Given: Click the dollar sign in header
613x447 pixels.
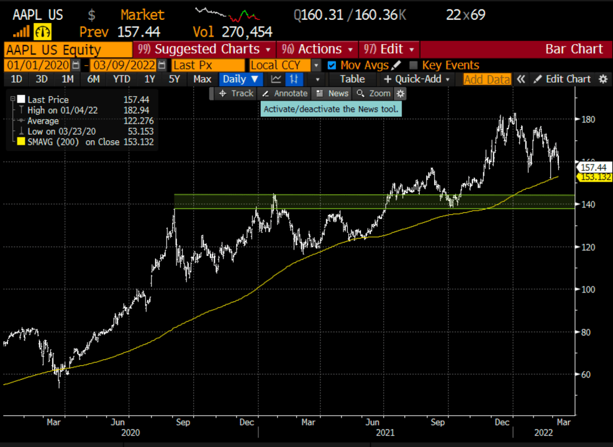Looking at the screenshot, I should pos(91,15).
